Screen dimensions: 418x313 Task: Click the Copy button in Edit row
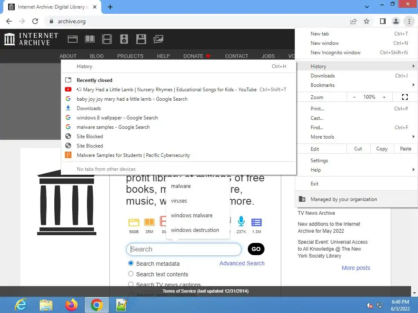(x=382, y=149)
